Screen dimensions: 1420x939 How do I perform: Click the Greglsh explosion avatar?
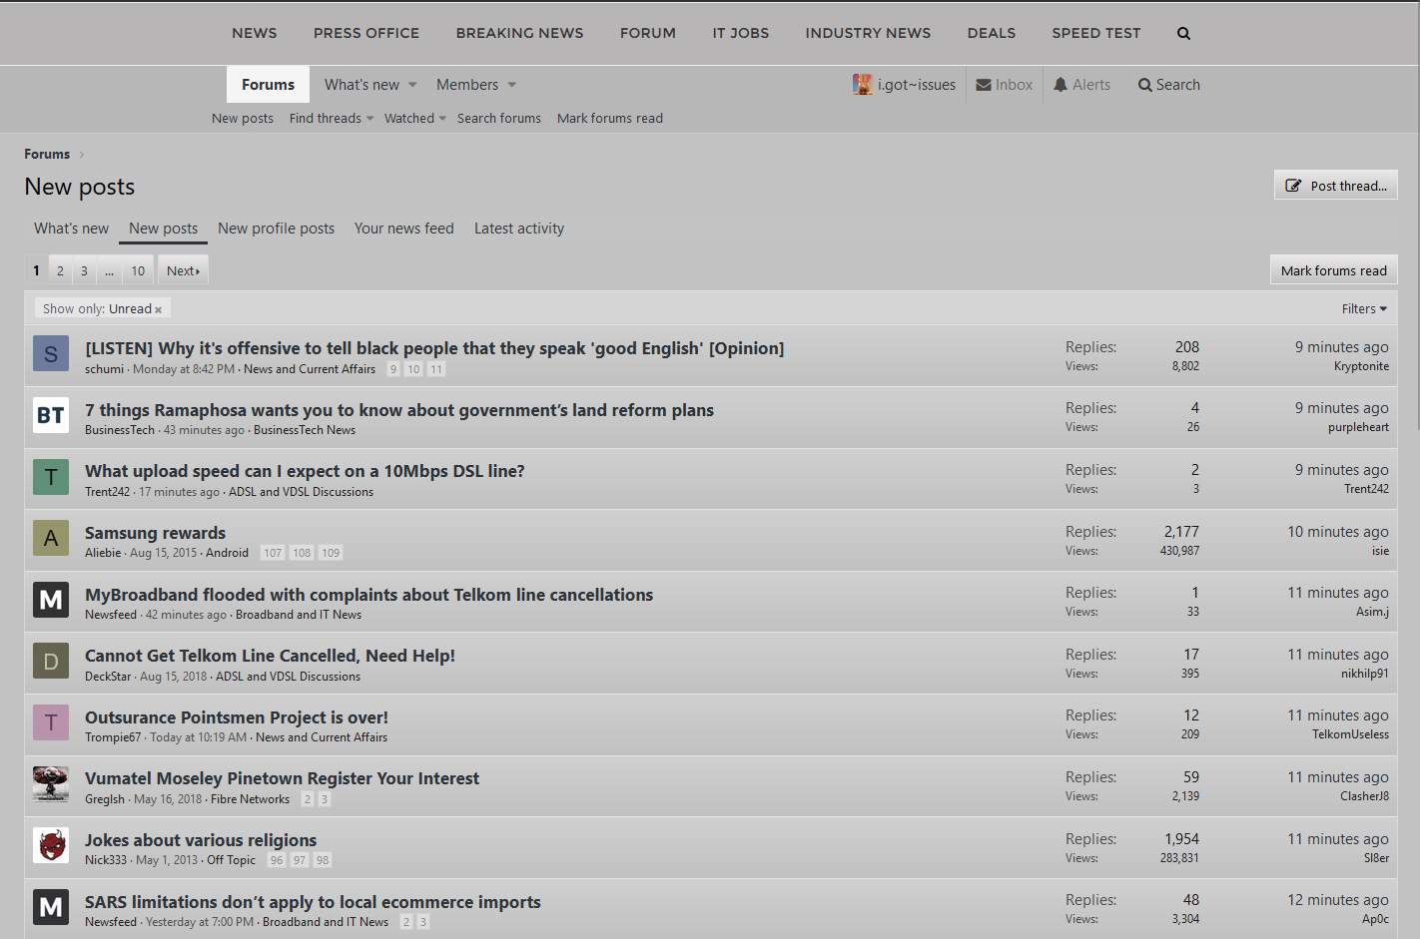51,784
